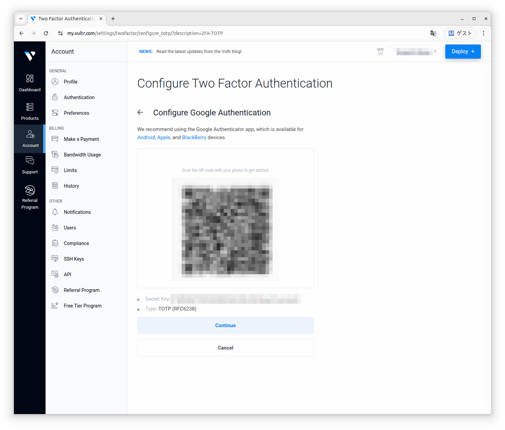The height and width of the screenshot is (430, 505).
Task: Open the Users menu item
Action: (x=70, y=228)
